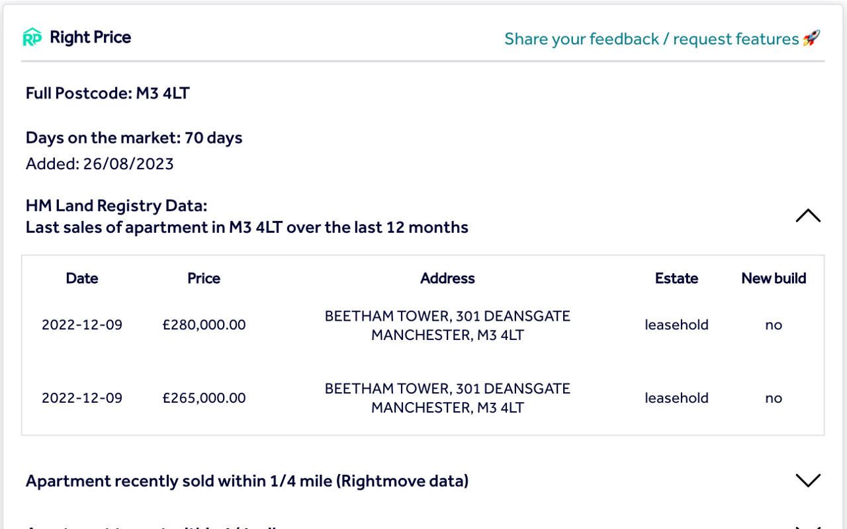Click the Right Price logo icon

pos(32,38)
